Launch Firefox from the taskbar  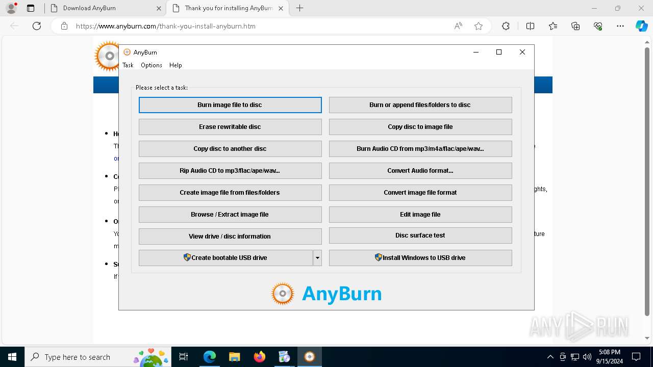click(259, 357)
